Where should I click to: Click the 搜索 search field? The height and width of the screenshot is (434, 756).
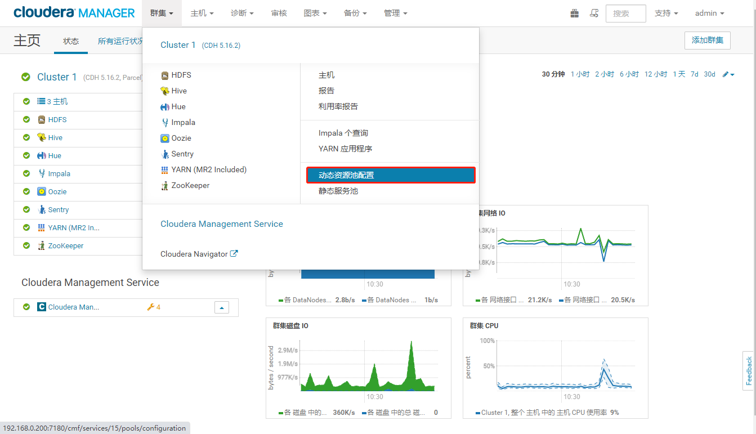pos(625,14)
